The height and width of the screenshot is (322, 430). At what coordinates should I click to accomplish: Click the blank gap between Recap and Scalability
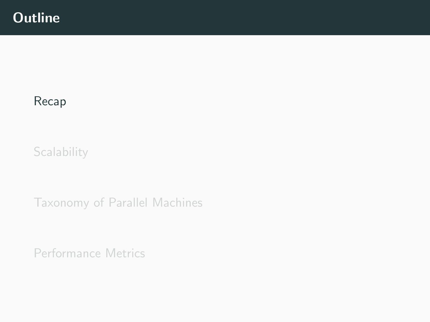click(119, 127)
